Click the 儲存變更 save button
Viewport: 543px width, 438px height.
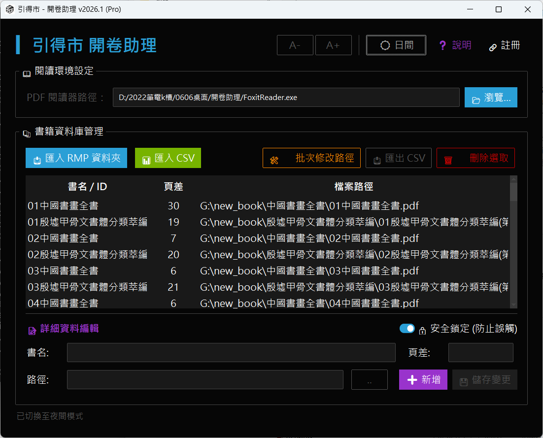[x=485, y=380]
